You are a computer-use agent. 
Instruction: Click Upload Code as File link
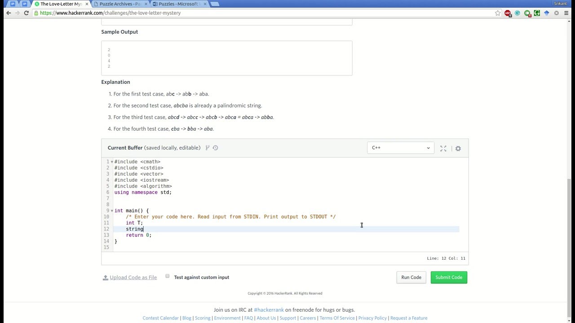(133, 278)
